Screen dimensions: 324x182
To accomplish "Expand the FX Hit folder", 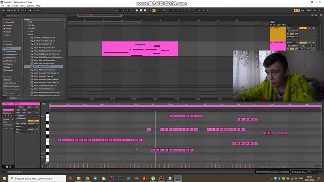I will tap(27, 31).
